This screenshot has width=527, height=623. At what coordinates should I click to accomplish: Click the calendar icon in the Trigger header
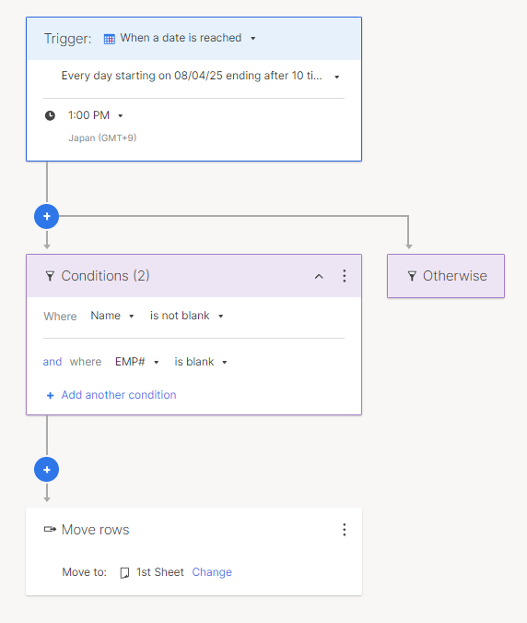pyautogui.click(x=110, y=39)
